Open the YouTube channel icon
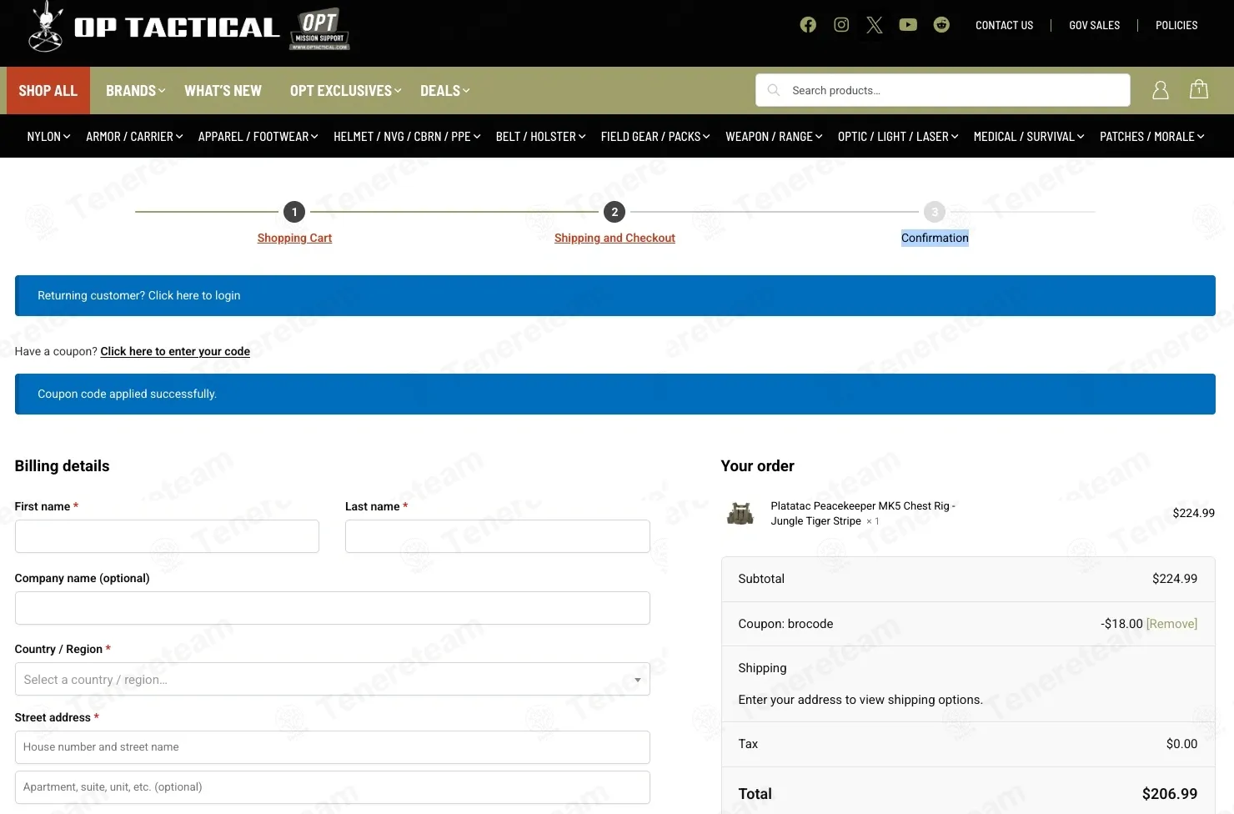Image resolution: width=1234 pixels, height=814 pixels. click(x=908, y=25)
